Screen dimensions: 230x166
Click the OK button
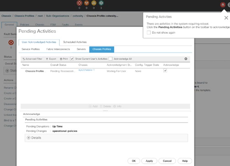pos(134,161)
